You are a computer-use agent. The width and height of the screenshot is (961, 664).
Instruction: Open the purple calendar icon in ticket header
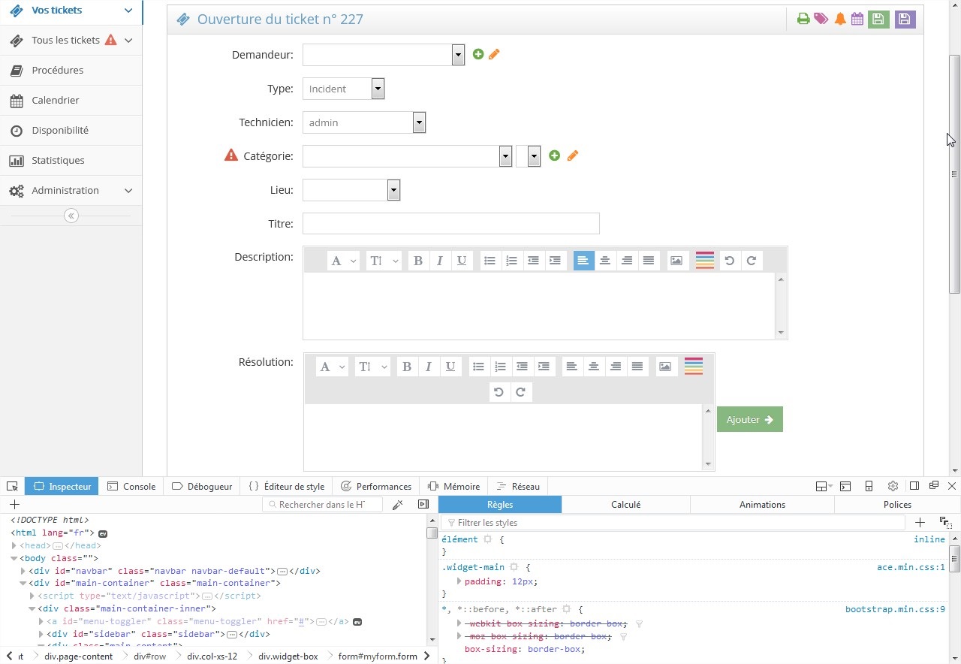(857, 19)
